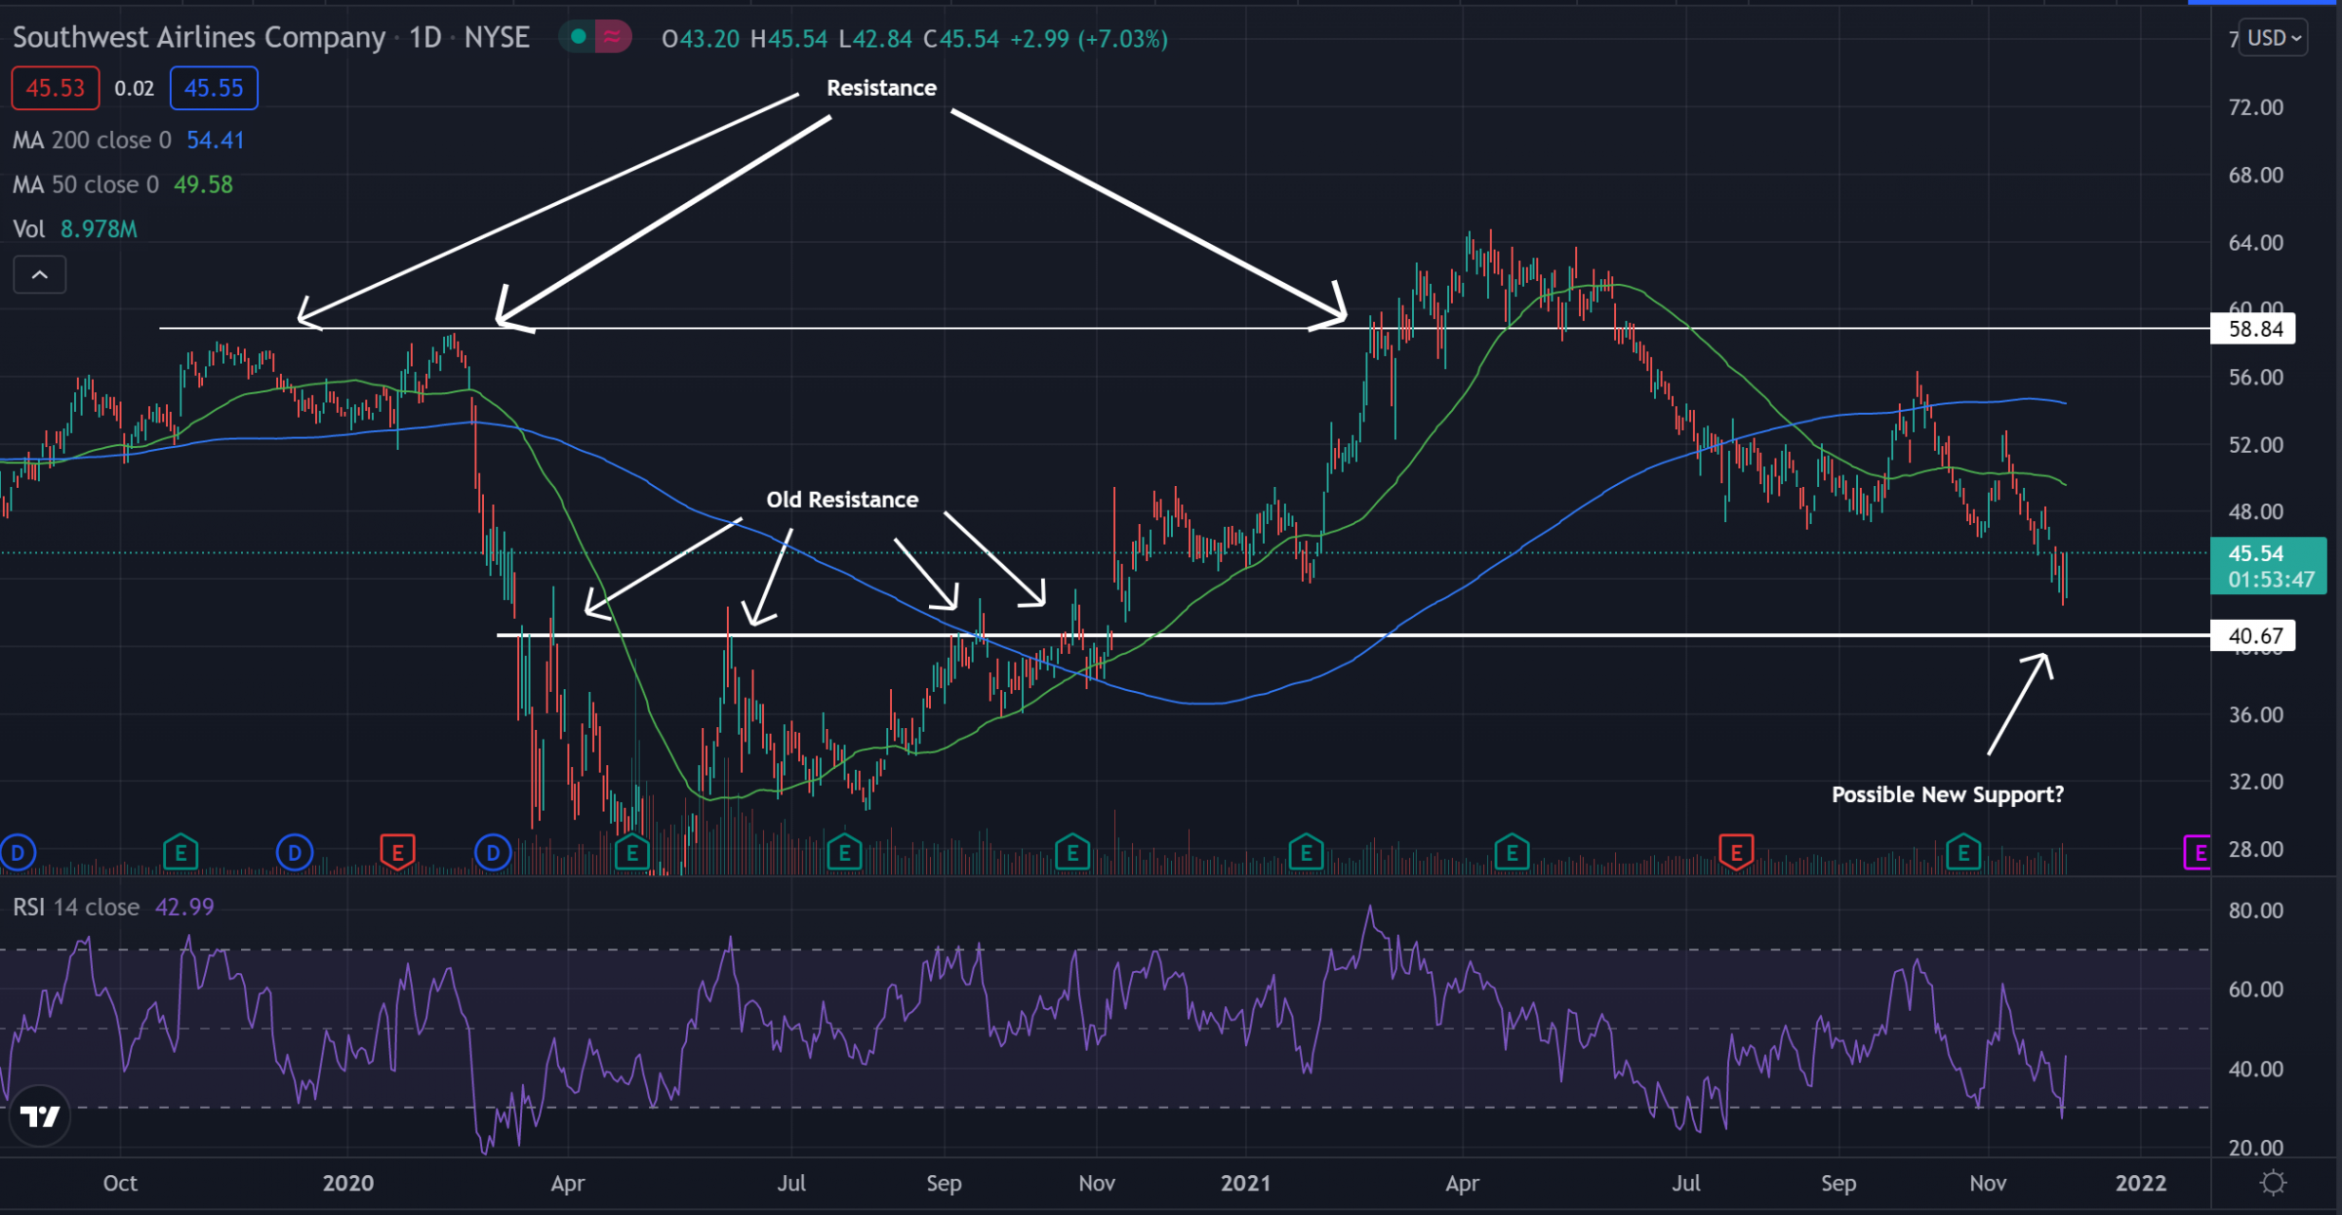Viewport: 2342px width, 1215px height.
Task: Select the RSI 14 close indicator legend
Action: click(x=112, y=908)
